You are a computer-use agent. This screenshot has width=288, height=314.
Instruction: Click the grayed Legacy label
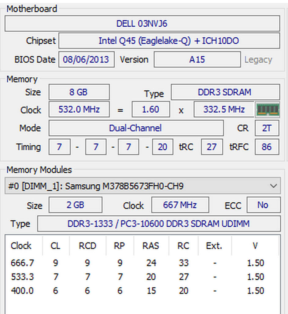pos(258,59)
